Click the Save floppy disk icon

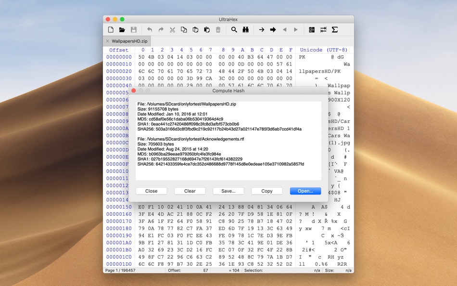134,30
